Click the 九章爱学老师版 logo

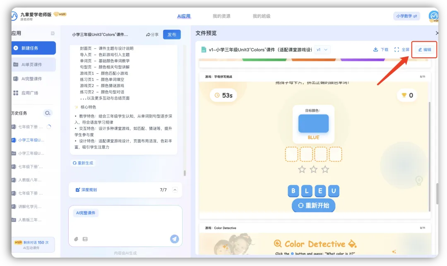tap(14, 16)
